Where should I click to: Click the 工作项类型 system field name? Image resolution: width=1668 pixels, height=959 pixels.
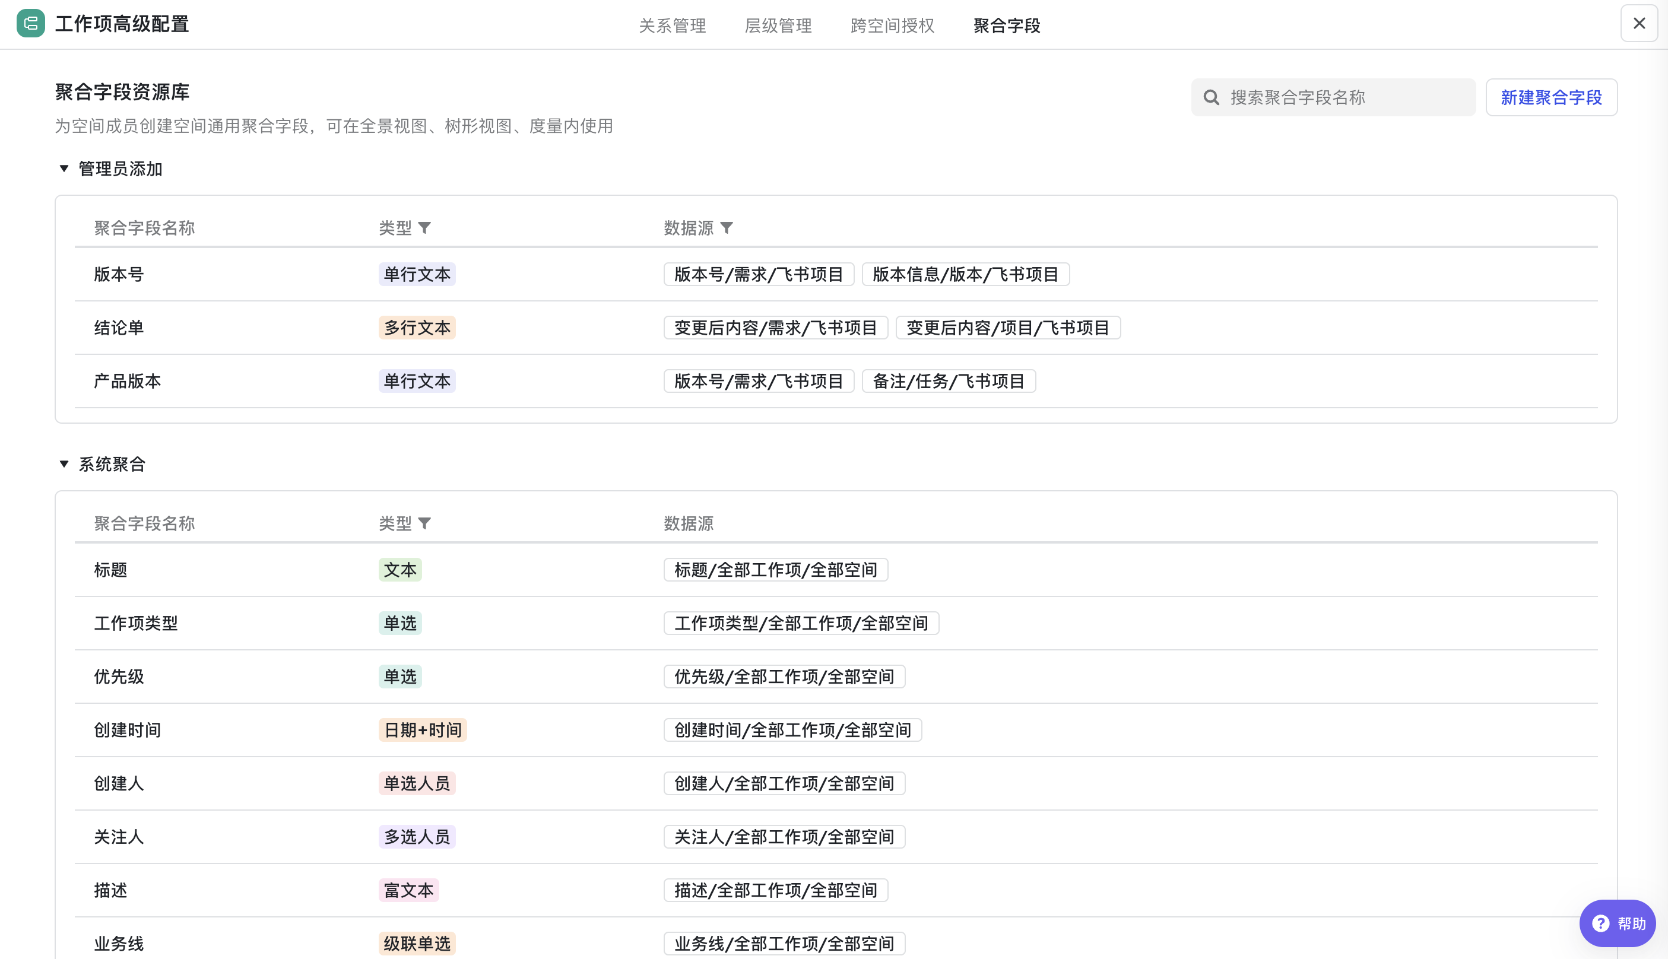coord(137,623)
